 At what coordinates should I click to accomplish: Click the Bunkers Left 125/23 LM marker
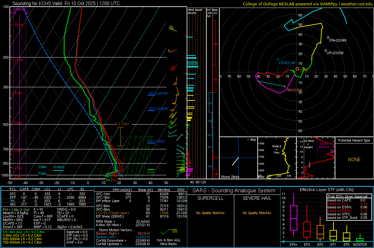pyautogui.click(x=278, y=60)
